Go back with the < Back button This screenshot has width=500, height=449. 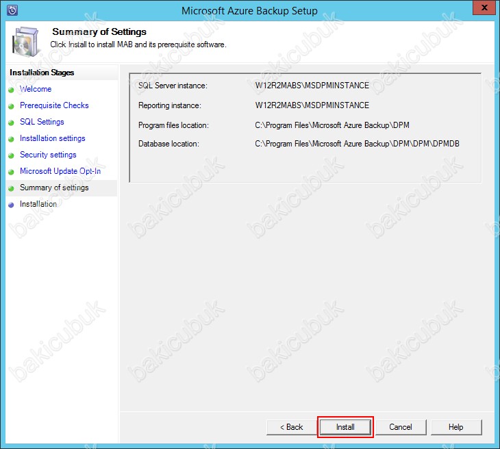[292, 427]
